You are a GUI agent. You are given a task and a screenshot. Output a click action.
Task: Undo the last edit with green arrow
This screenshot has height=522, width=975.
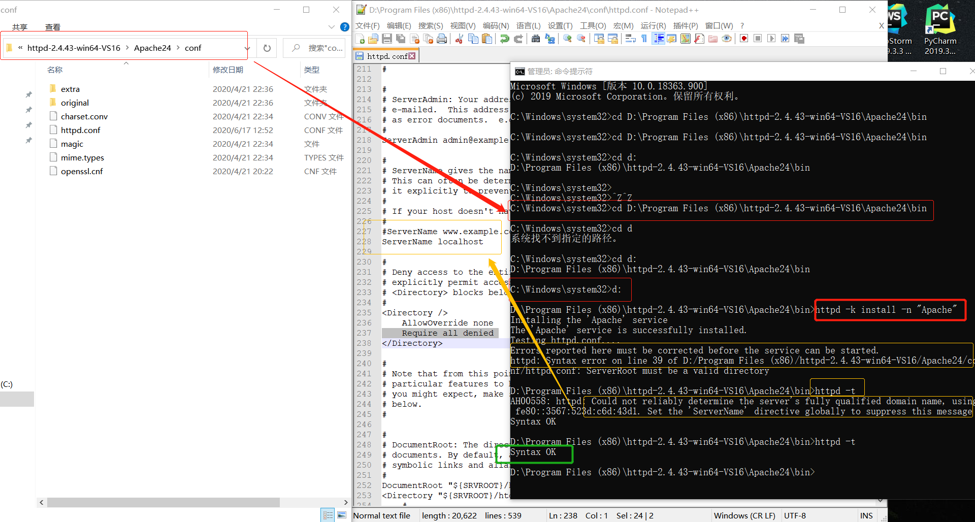504,39
